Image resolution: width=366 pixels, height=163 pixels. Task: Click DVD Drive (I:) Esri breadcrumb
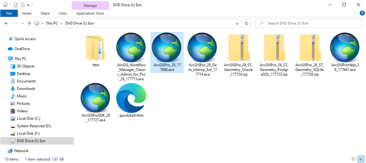click(x=80, y=23)
